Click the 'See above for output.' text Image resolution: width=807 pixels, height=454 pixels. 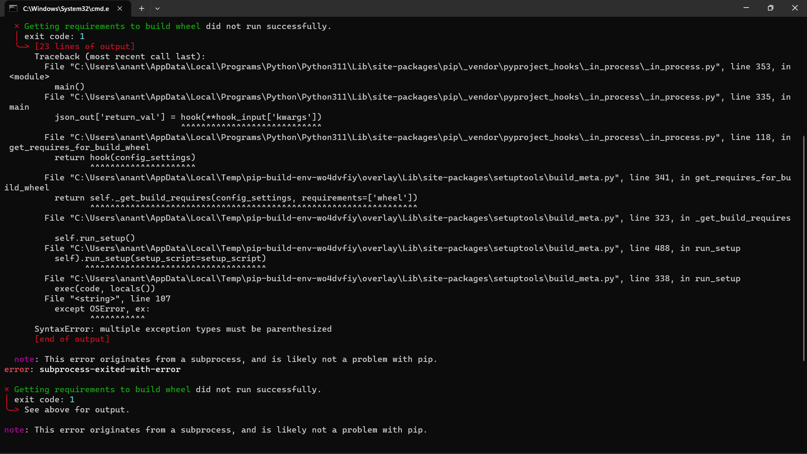click(77, 409)
